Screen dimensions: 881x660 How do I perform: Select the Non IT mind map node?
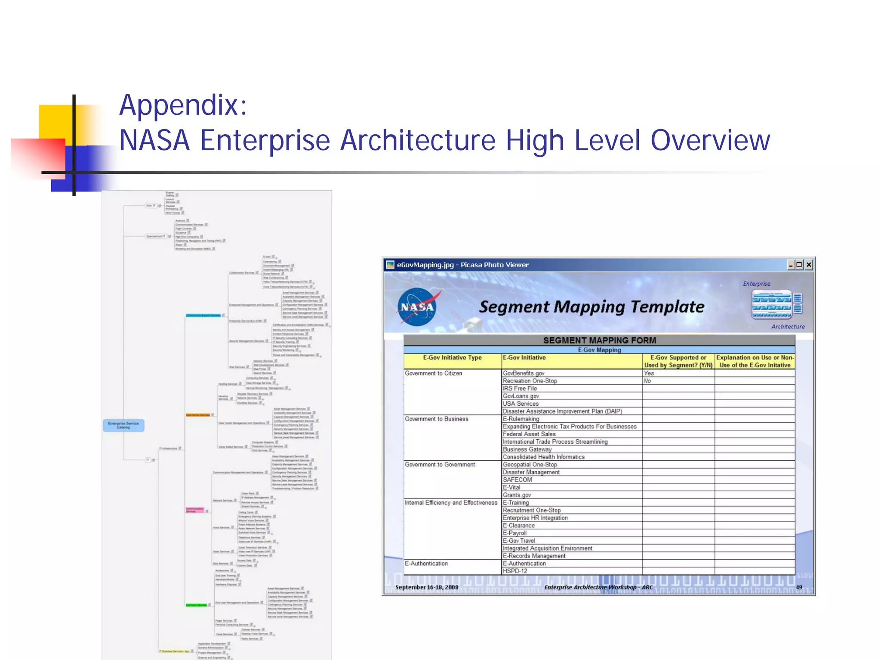(x=151, y=206)
